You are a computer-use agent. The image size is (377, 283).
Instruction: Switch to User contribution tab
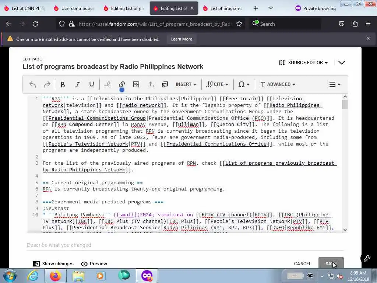(74, 8)
